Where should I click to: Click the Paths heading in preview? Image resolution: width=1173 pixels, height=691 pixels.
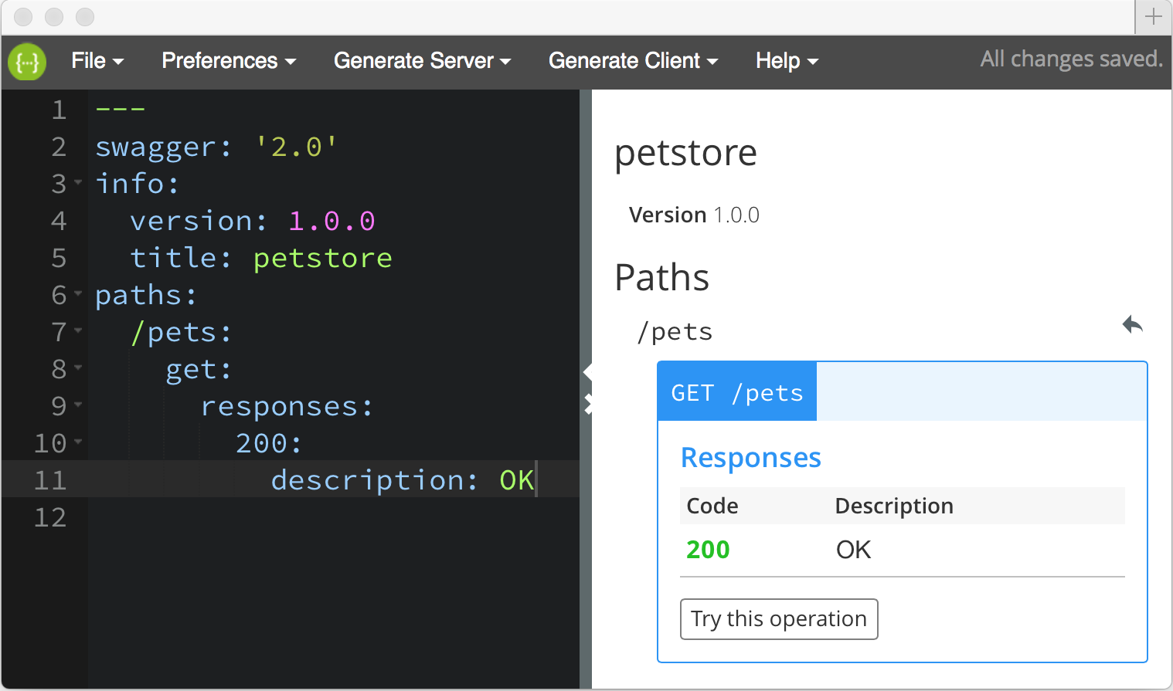tap(661, 277)
